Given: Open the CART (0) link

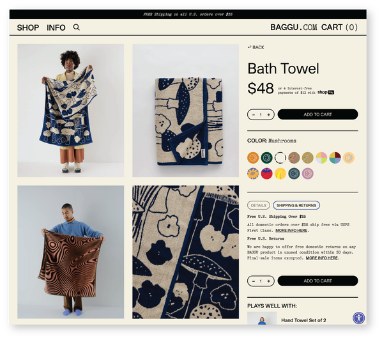Looking at the screenshot, I should (339, 27).
